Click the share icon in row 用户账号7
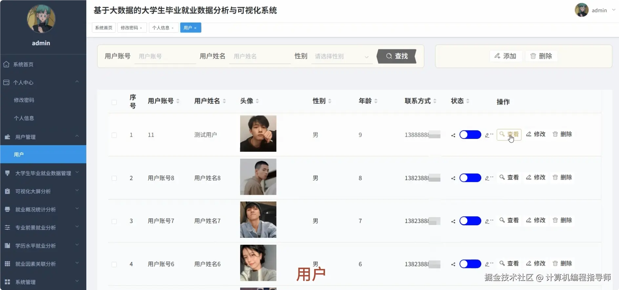The width and height of the screenshot is (619, 290). [x=453, y=221]
